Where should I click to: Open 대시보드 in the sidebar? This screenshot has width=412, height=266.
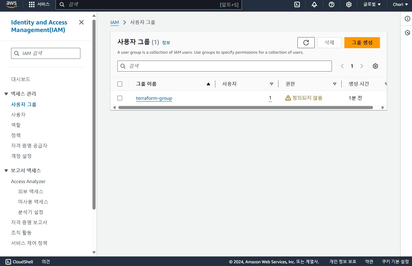point(20,79)
